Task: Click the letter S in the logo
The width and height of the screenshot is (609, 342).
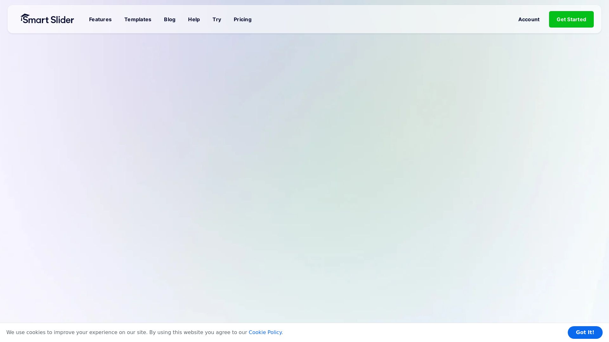Action: point(26,20)
